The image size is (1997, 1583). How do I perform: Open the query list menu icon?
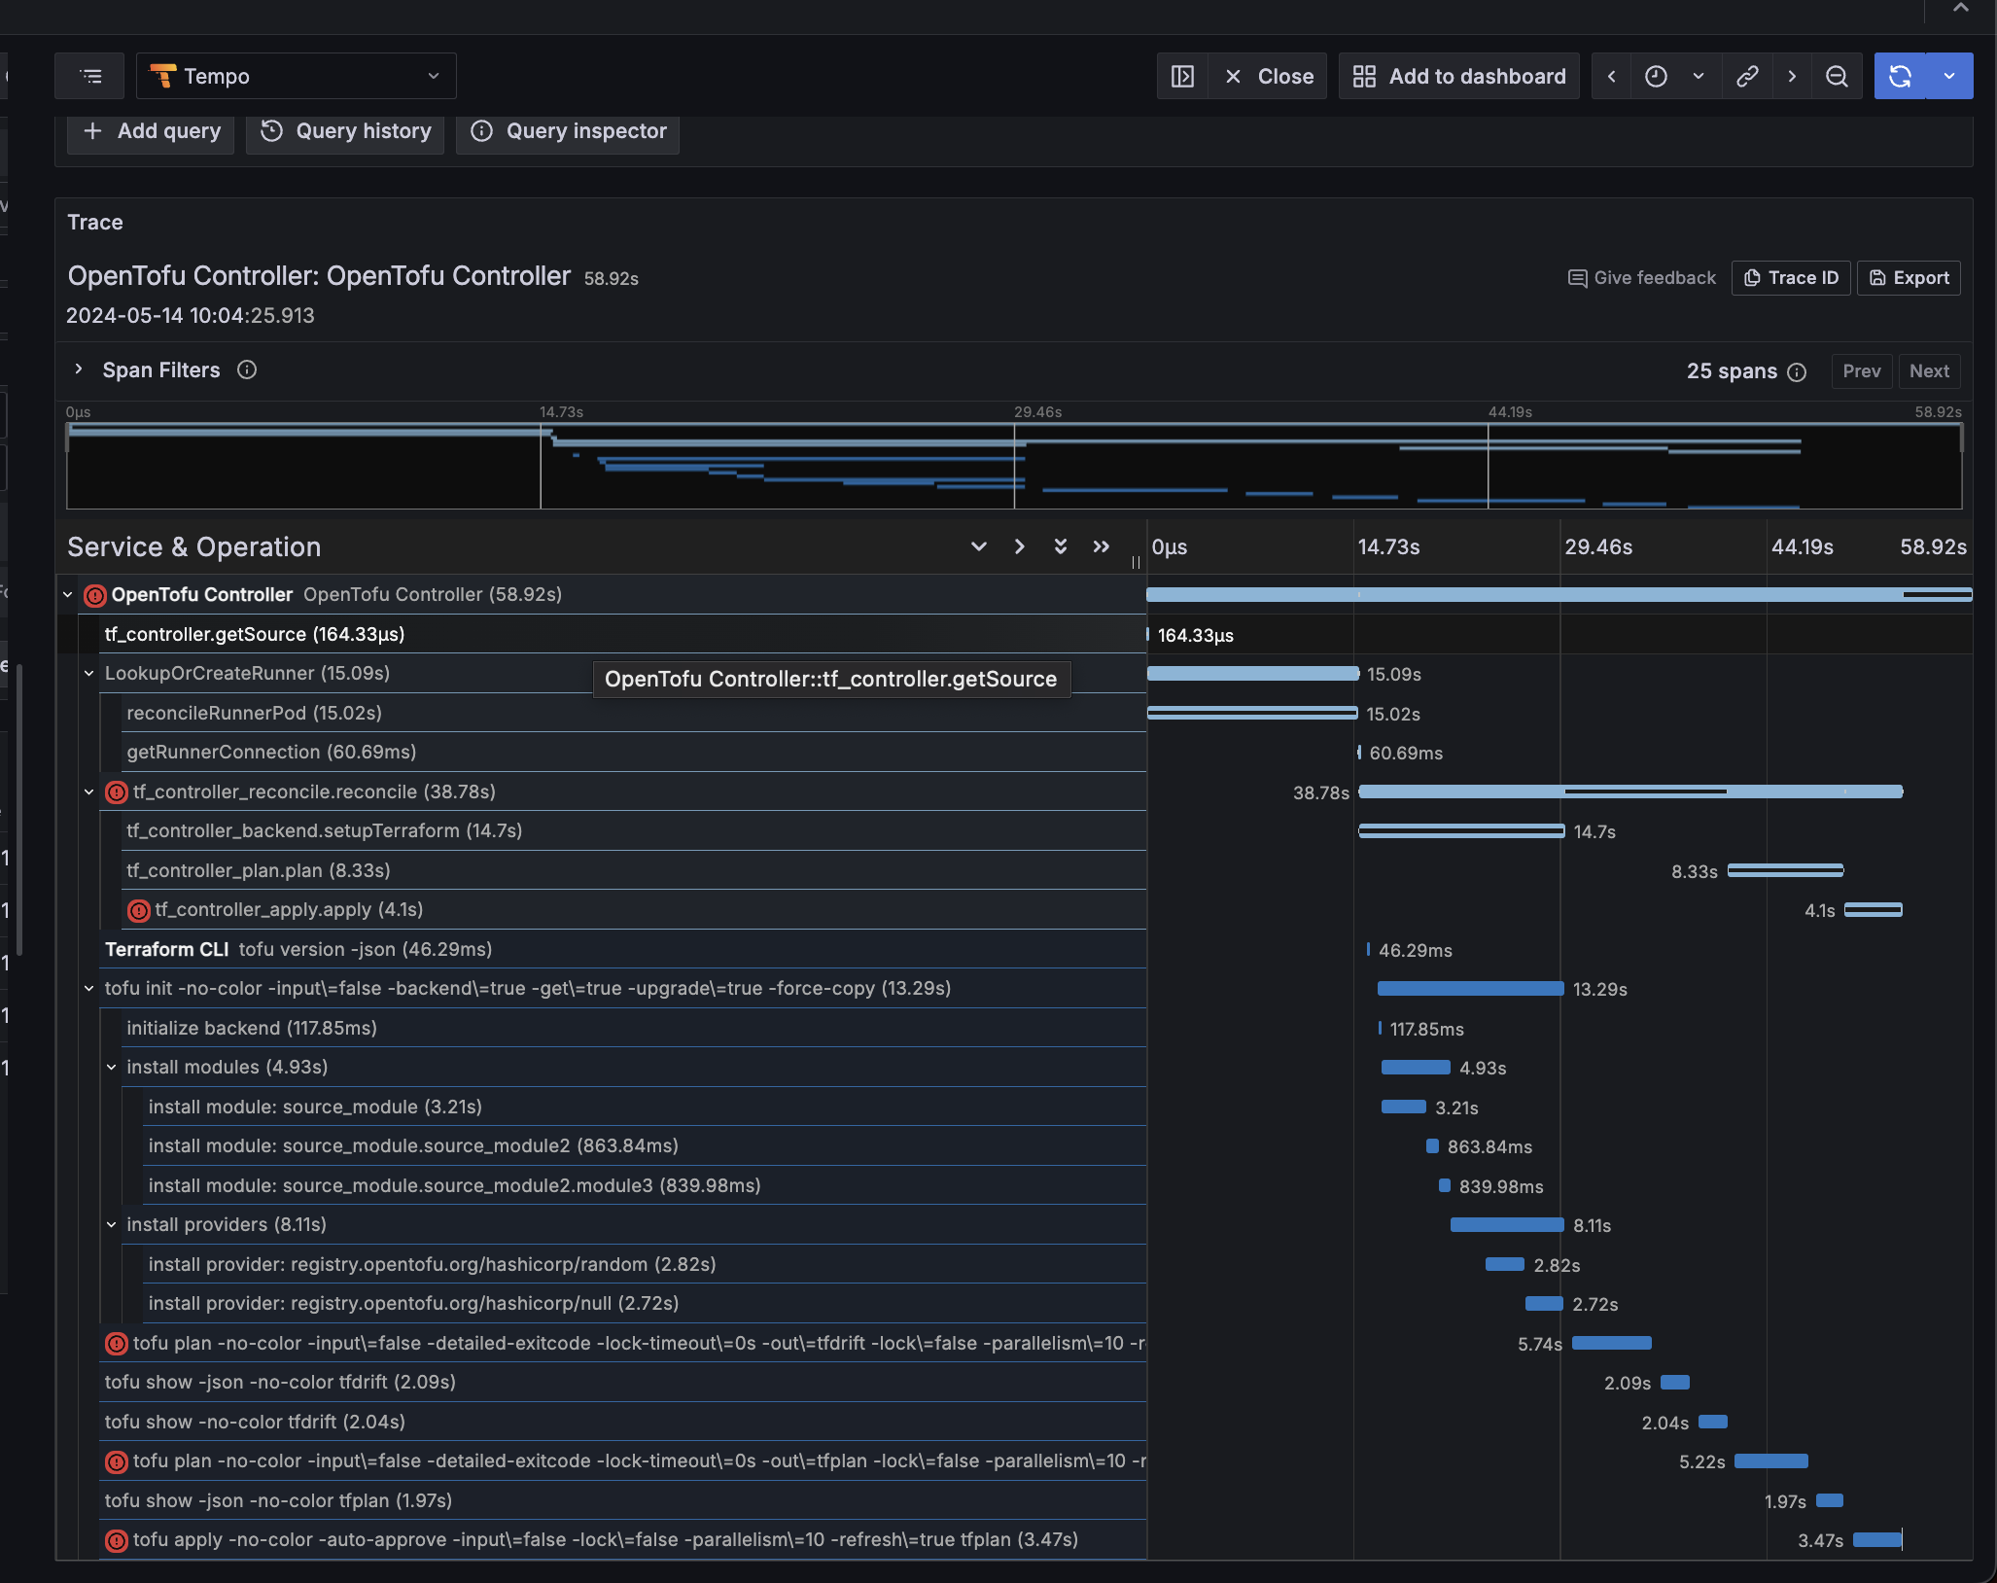coord(90,76)
